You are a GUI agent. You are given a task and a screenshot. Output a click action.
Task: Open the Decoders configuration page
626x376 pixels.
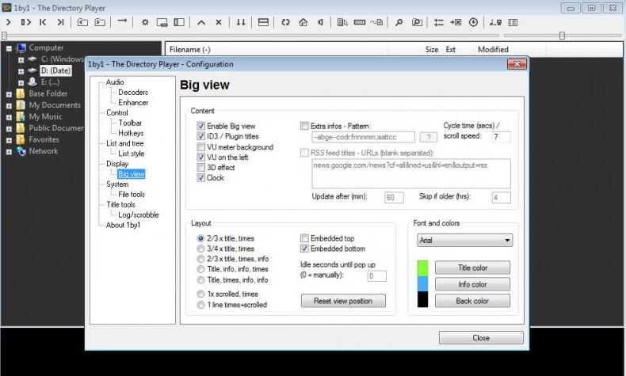click(133, 92)
